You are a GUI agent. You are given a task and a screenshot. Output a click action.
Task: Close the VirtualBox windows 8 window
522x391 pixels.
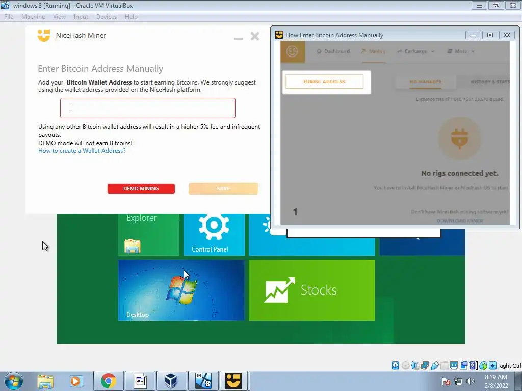[x=513, y=6]
